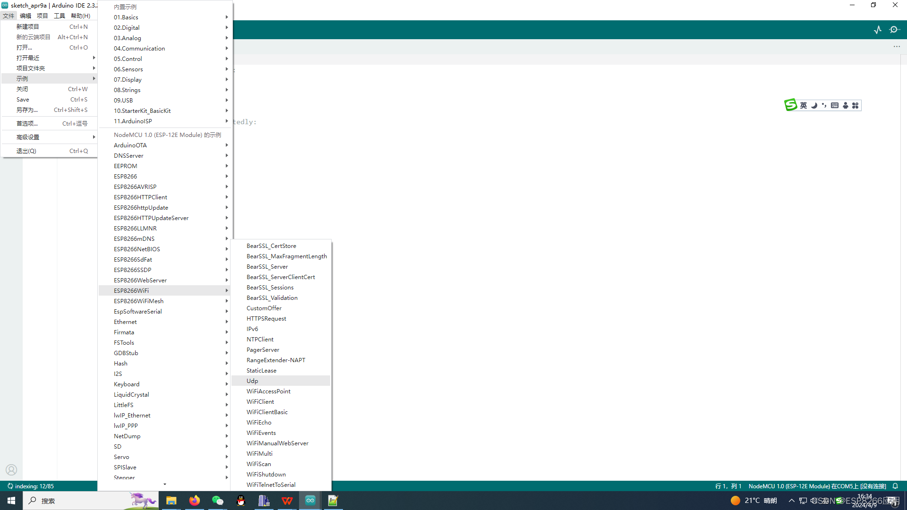Viewport: 907px width, 510px height.
Task: Click the board and port status text
Action: click(817, 486)
